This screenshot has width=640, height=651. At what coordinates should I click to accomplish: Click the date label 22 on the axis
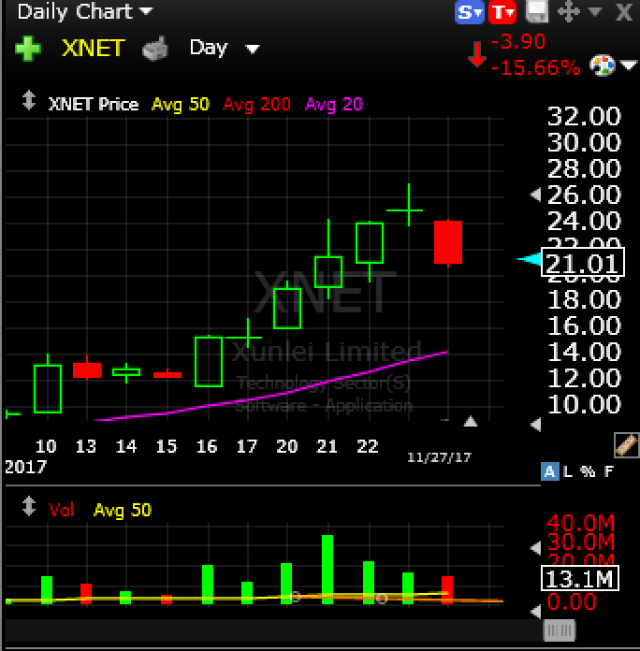pos(368,447)
